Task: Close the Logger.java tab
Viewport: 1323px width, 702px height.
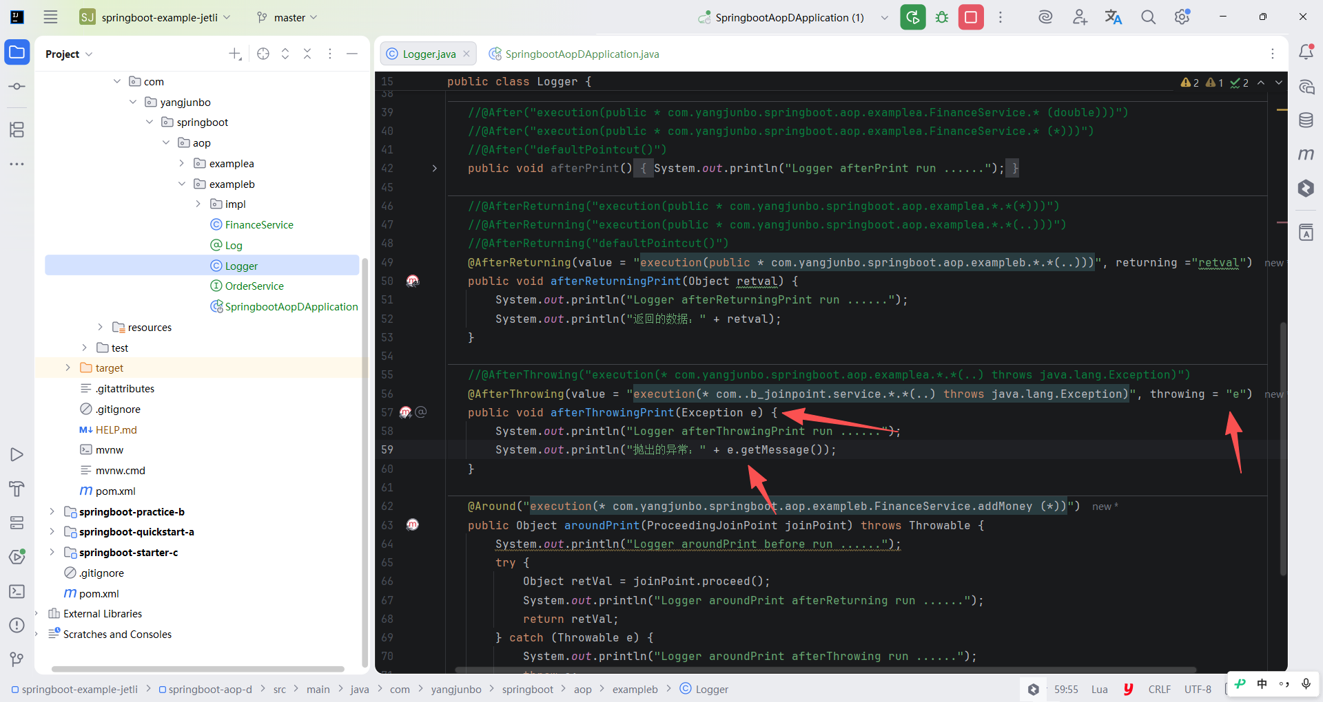Action: [466, 54]
